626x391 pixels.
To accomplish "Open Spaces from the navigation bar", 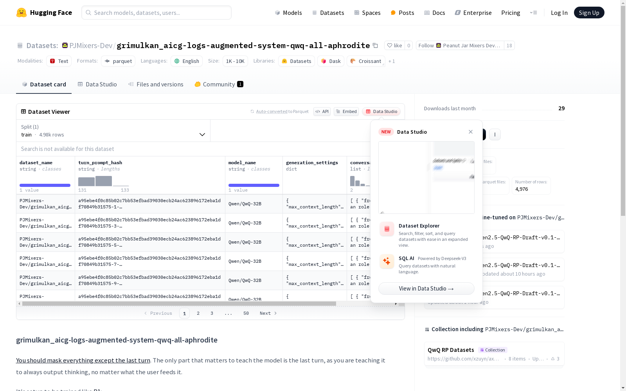I will (367, 13).
